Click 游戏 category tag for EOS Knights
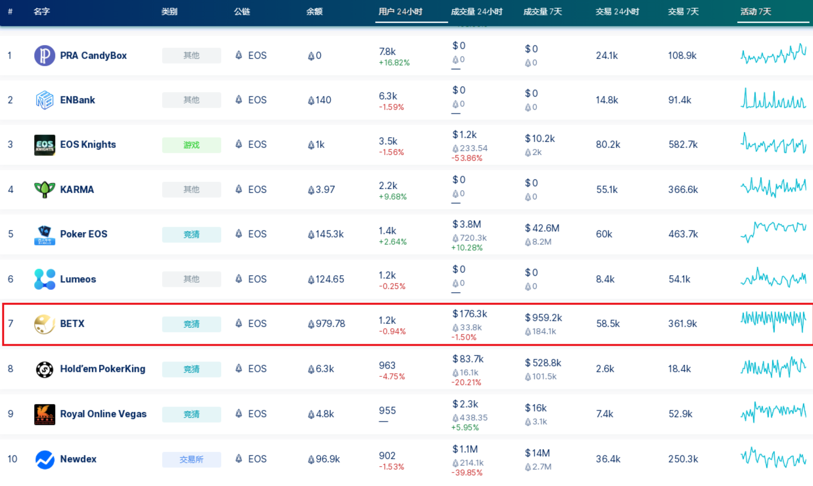813x486 pixels. point(191,145)
